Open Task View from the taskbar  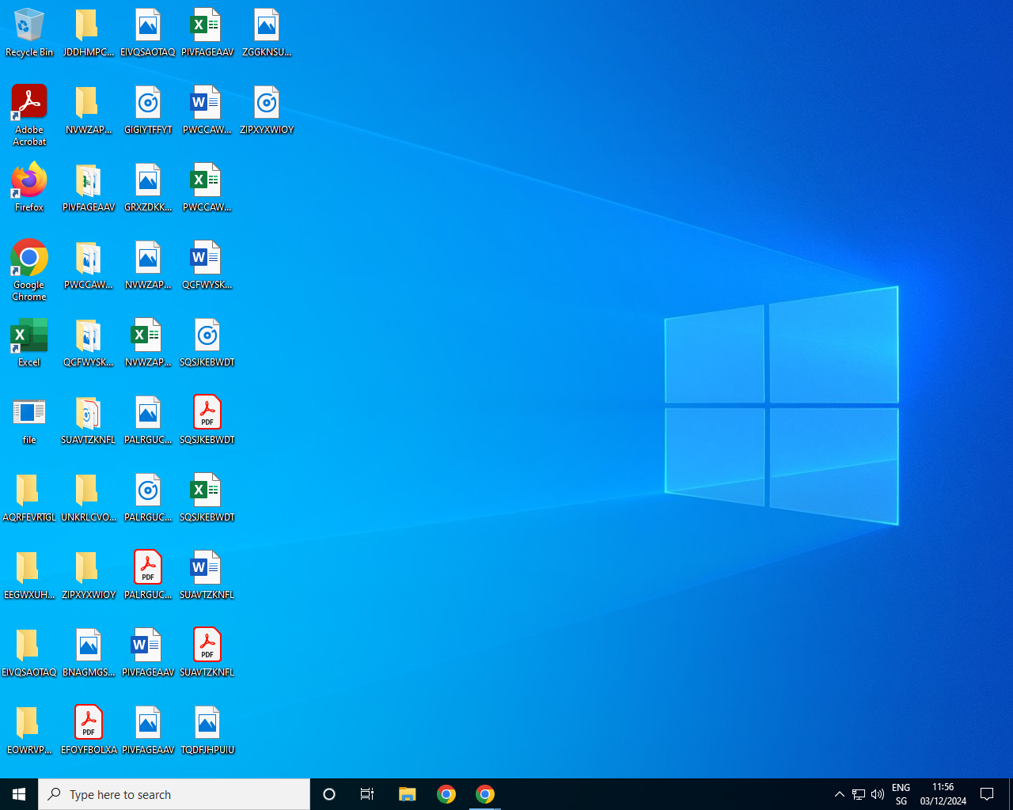click(x=367, y=794)
